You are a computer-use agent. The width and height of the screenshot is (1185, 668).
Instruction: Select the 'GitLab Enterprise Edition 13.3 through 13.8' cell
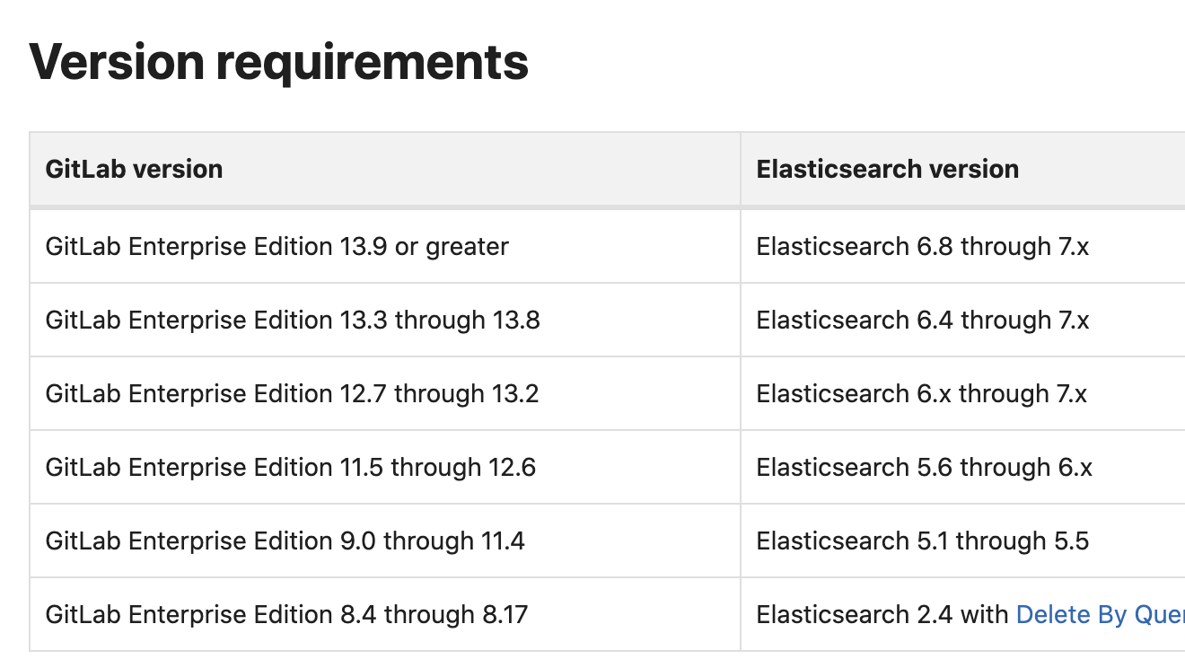pos(293,320)
